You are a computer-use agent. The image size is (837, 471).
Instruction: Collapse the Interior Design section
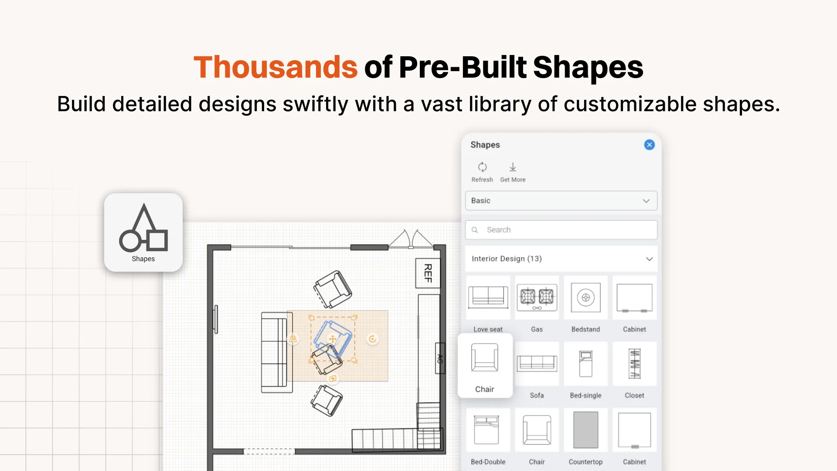(x=648, y=258)
